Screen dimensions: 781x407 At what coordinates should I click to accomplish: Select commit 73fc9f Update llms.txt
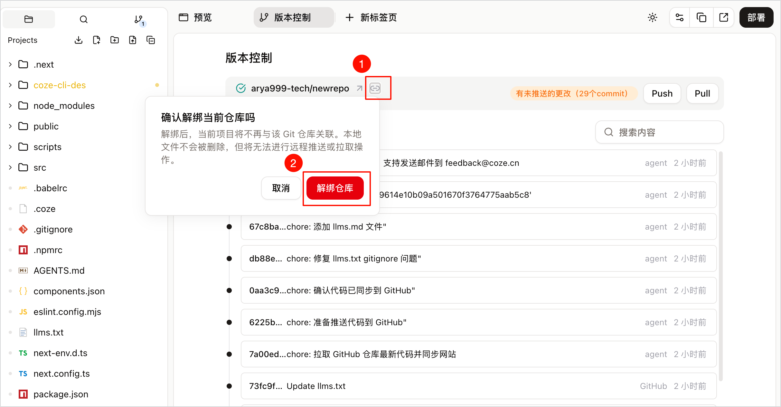pyautogui.click(x=478, y=386)
